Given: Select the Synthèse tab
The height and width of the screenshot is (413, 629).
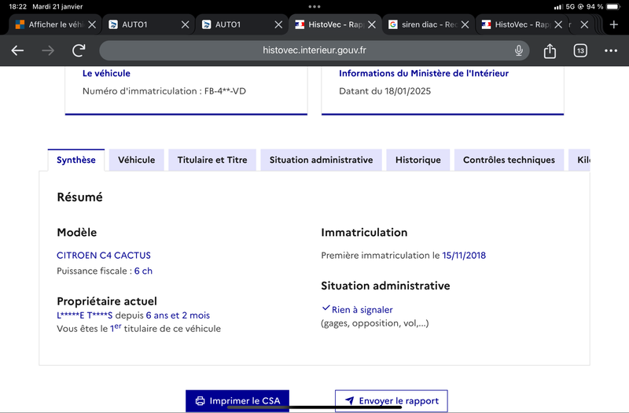Looking at the screenshot, I should 76,160.
